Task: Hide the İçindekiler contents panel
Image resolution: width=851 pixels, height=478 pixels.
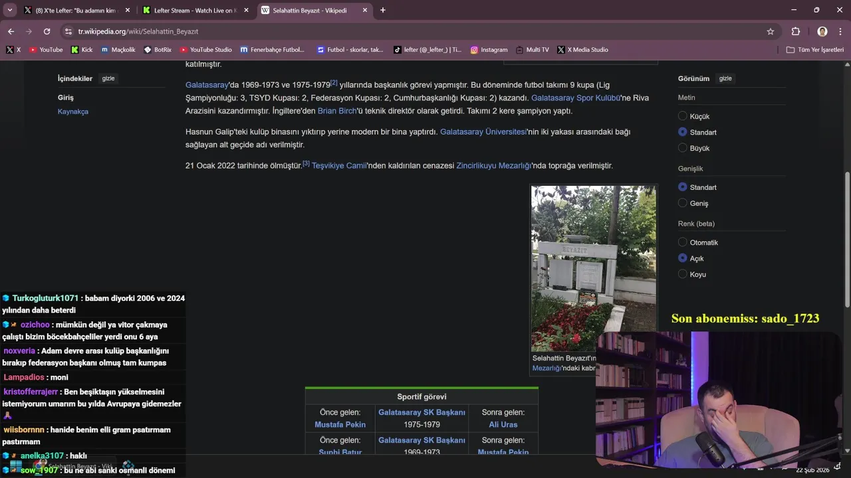Action: (108, 78)
